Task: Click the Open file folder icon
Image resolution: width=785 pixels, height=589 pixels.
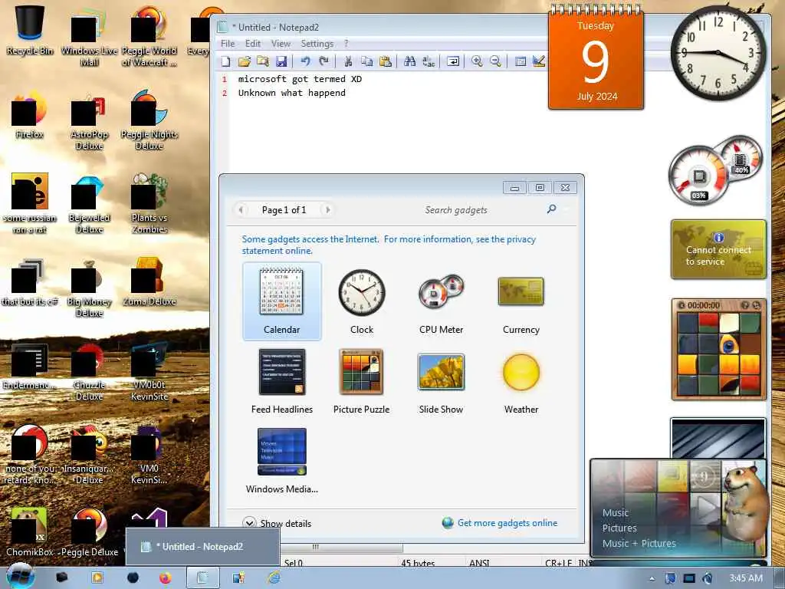Action: tap(245, 61)
